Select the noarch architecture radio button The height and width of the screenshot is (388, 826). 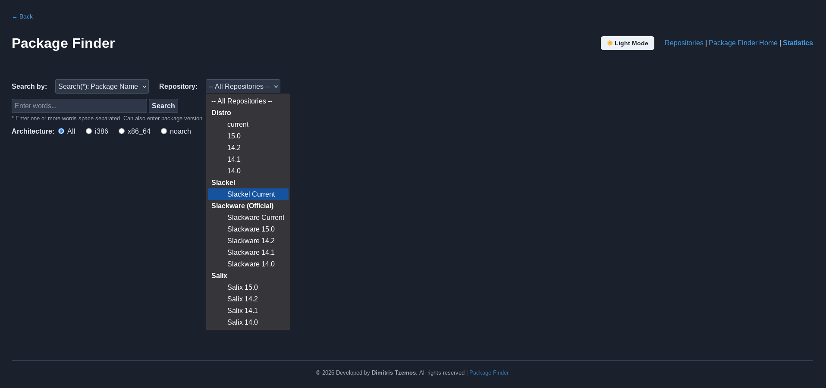click(x=164, y=131)
